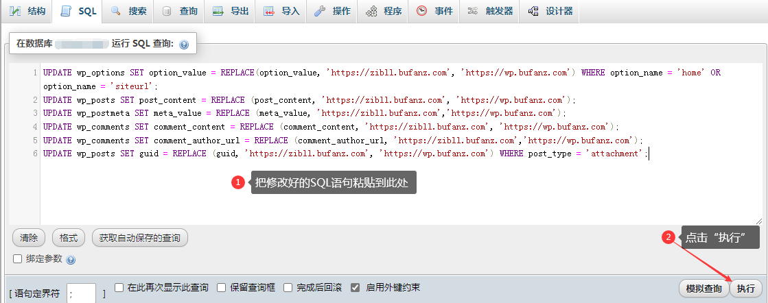Click the 搜索 magnifier icon

click(x=116, y=11)
